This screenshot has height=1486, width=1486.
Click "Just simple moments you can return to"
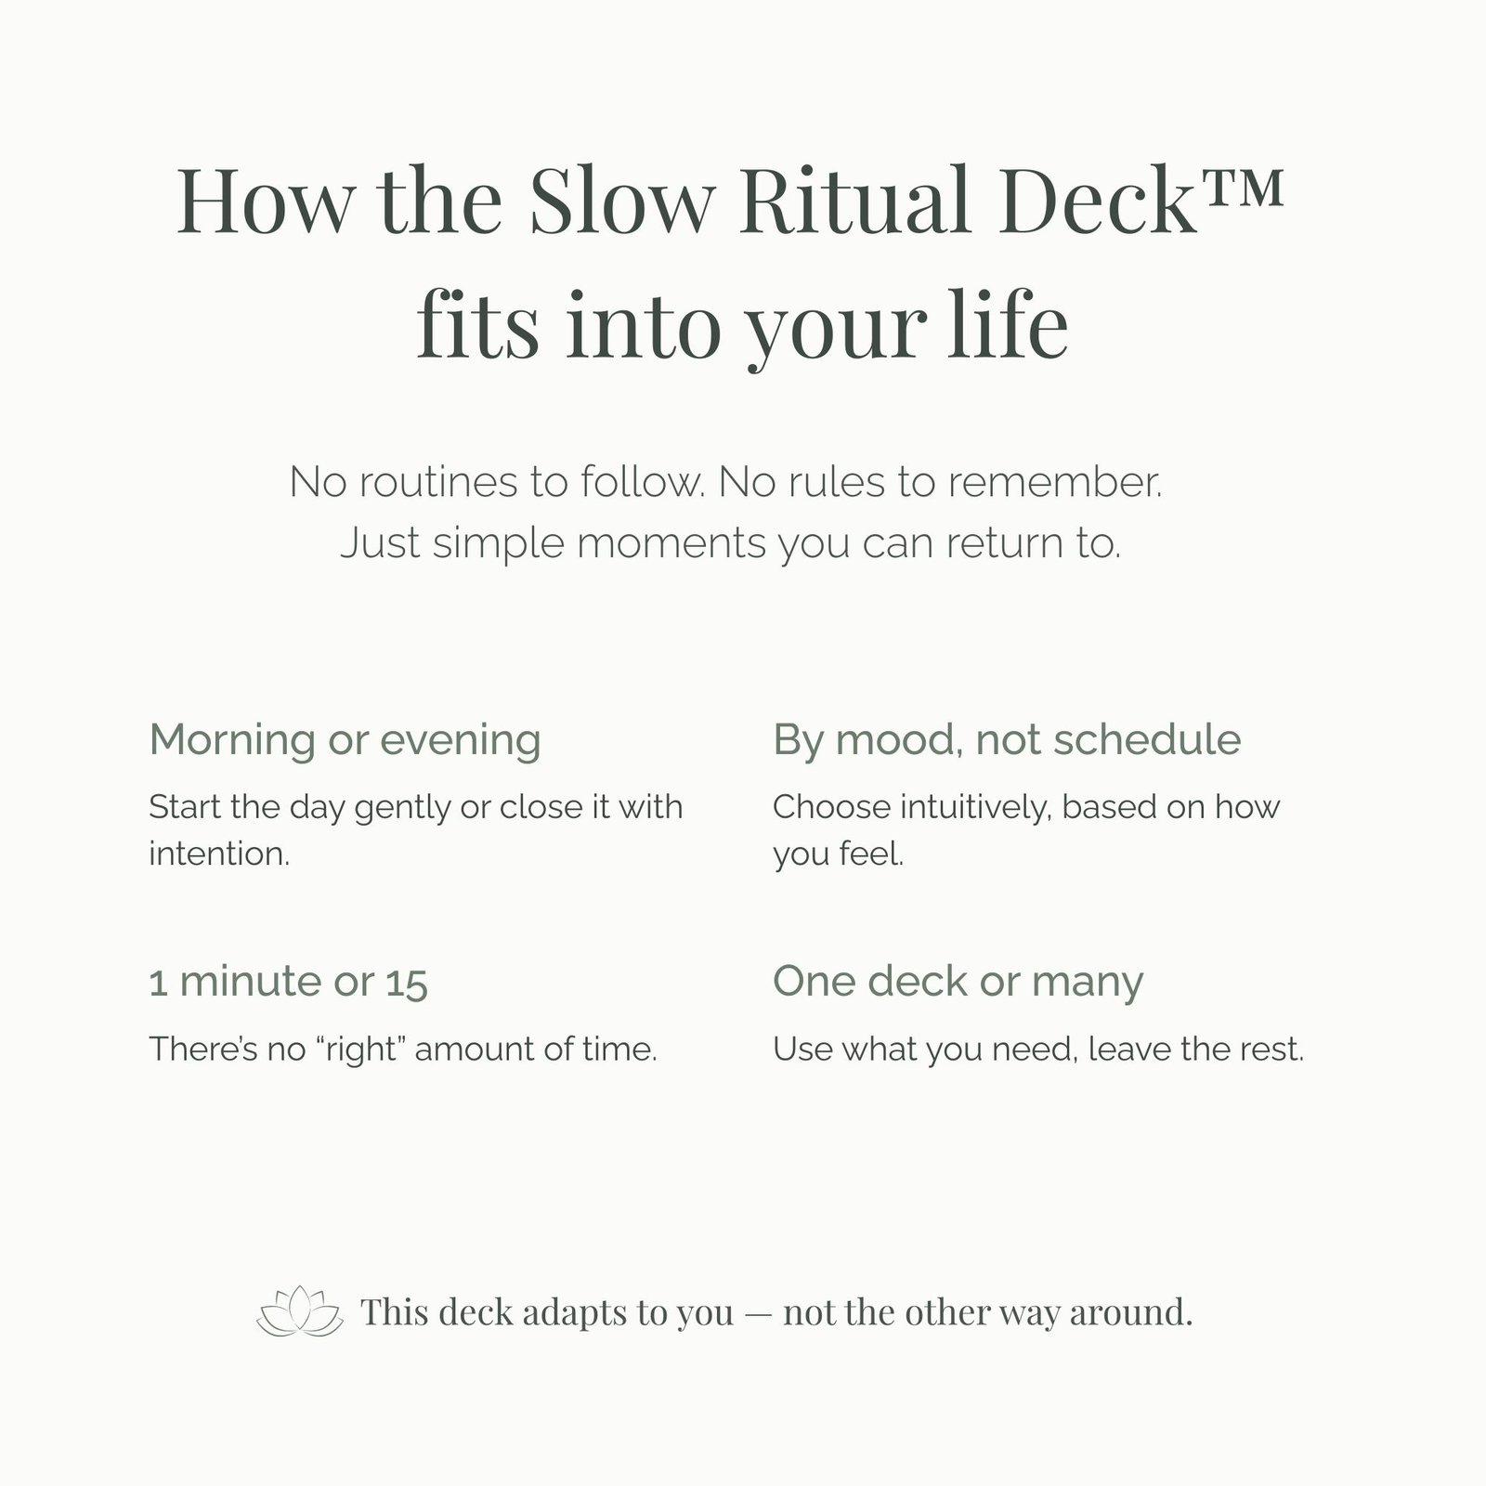[730, 542]
